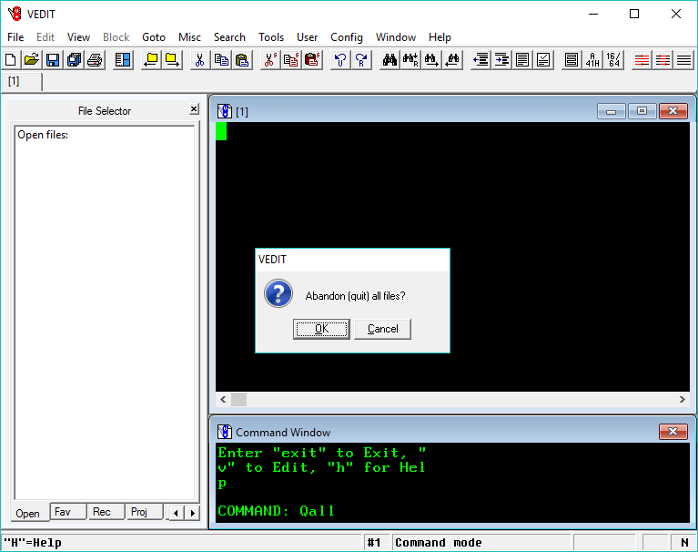Switch to the Rec tab
The image size is (698, 552).
pos(106,512)
